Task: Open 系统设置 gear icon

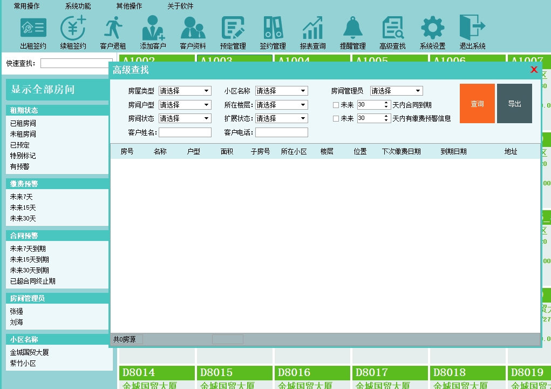Action: click(x=432, y=28)
